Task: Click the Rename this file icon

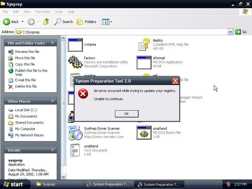Action: [x=11, y=52]
